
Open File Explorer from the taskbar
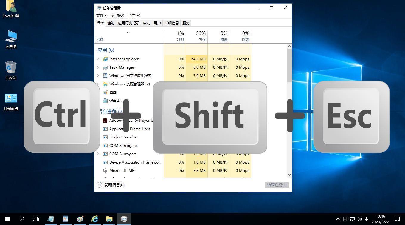[109, 219]
